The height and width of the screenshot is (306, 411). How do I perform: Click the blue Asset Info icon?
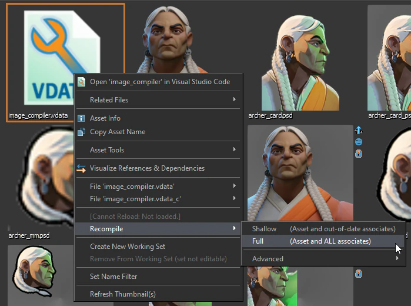point(82,118)
